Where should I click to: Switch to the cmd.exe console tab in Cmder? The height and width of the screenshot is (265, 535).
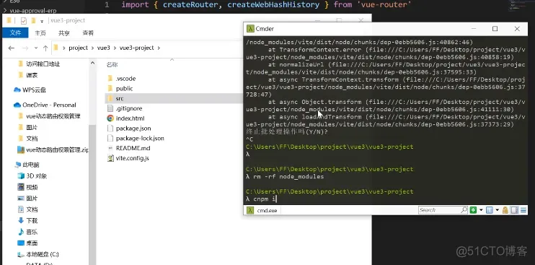coord(262,210)
